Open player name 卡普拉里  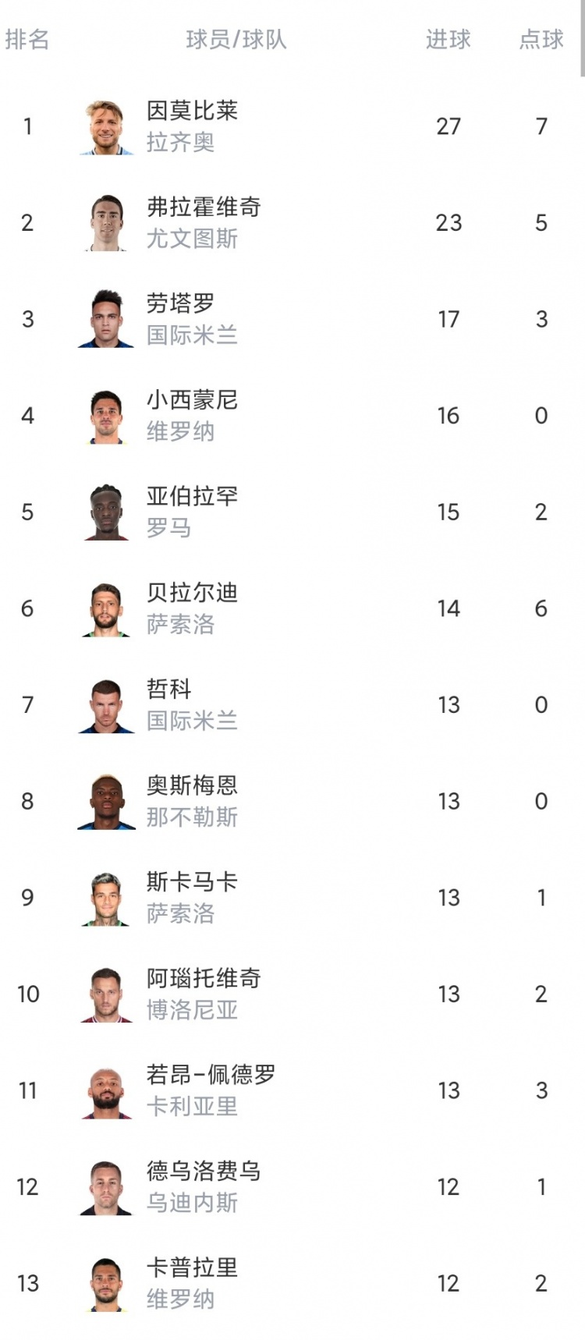coord(192,1267)
